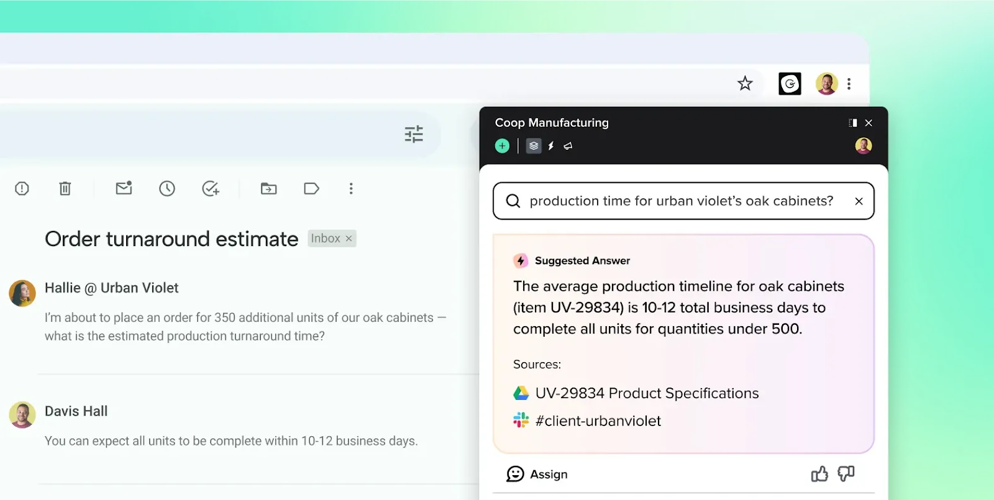Open the browser three-dot menu

point(849,83)
